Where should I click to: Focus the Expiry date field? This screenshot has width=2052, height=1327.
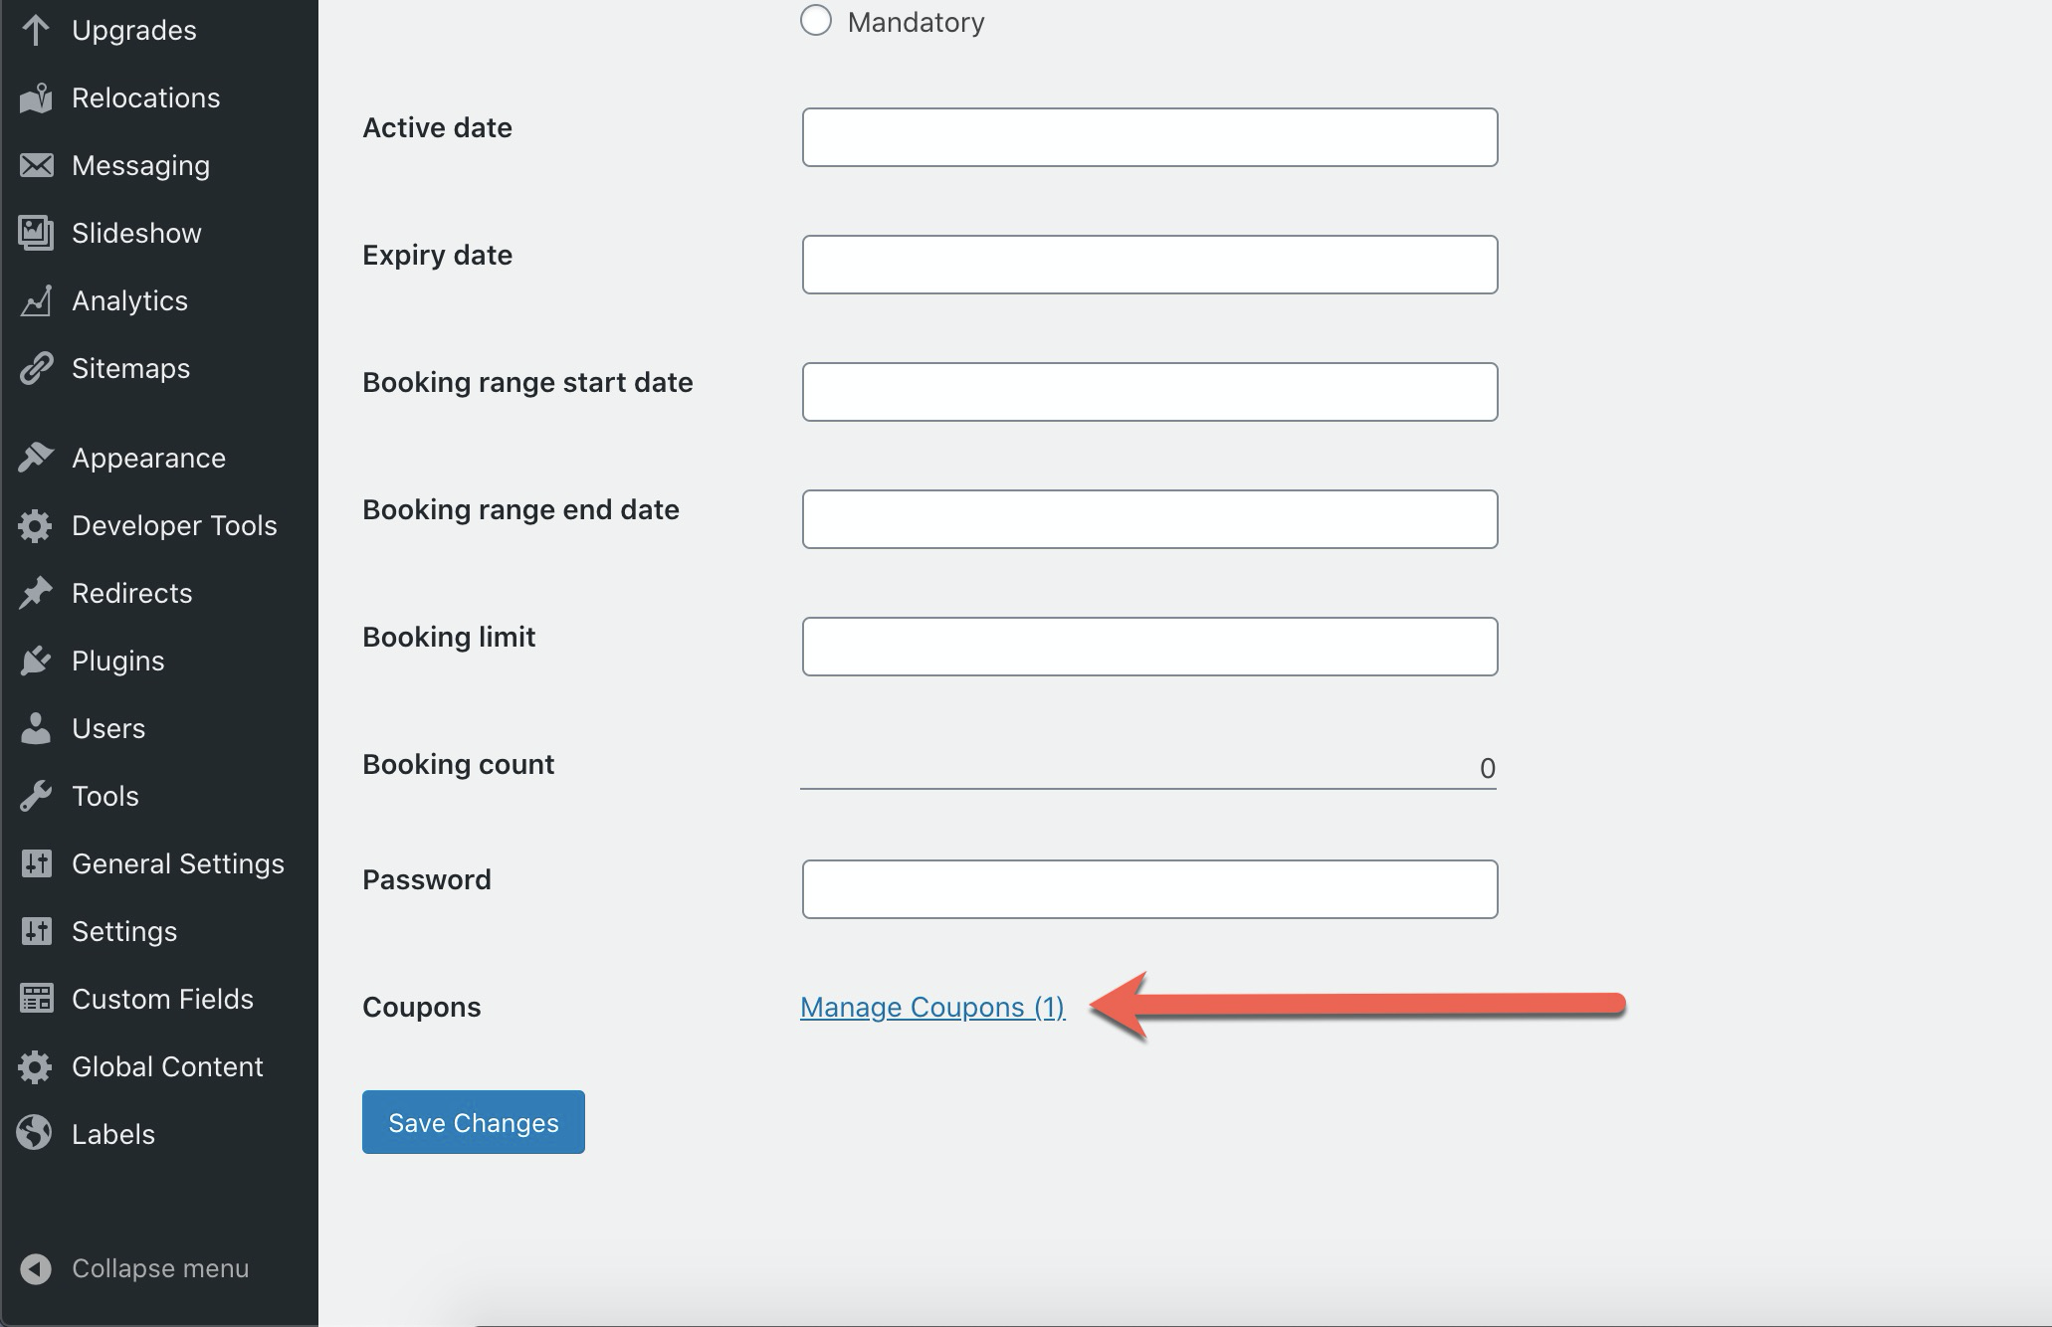point(1149,265)
